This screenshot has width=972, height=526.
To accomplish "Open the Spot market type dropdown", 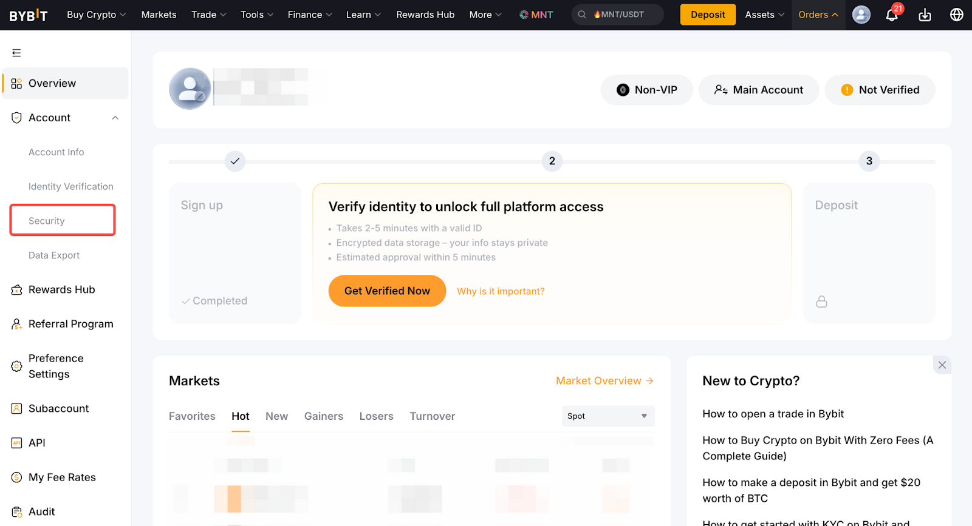I will tap(607, 416).
